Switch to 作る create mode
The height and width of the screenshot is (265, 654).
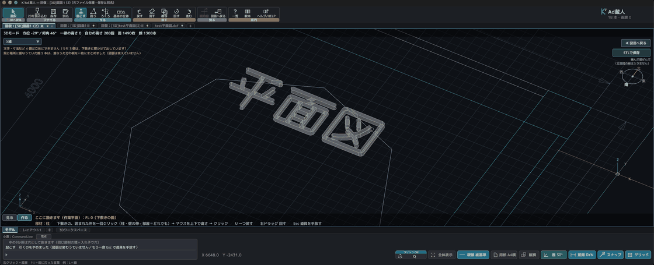tap(24, 218)
